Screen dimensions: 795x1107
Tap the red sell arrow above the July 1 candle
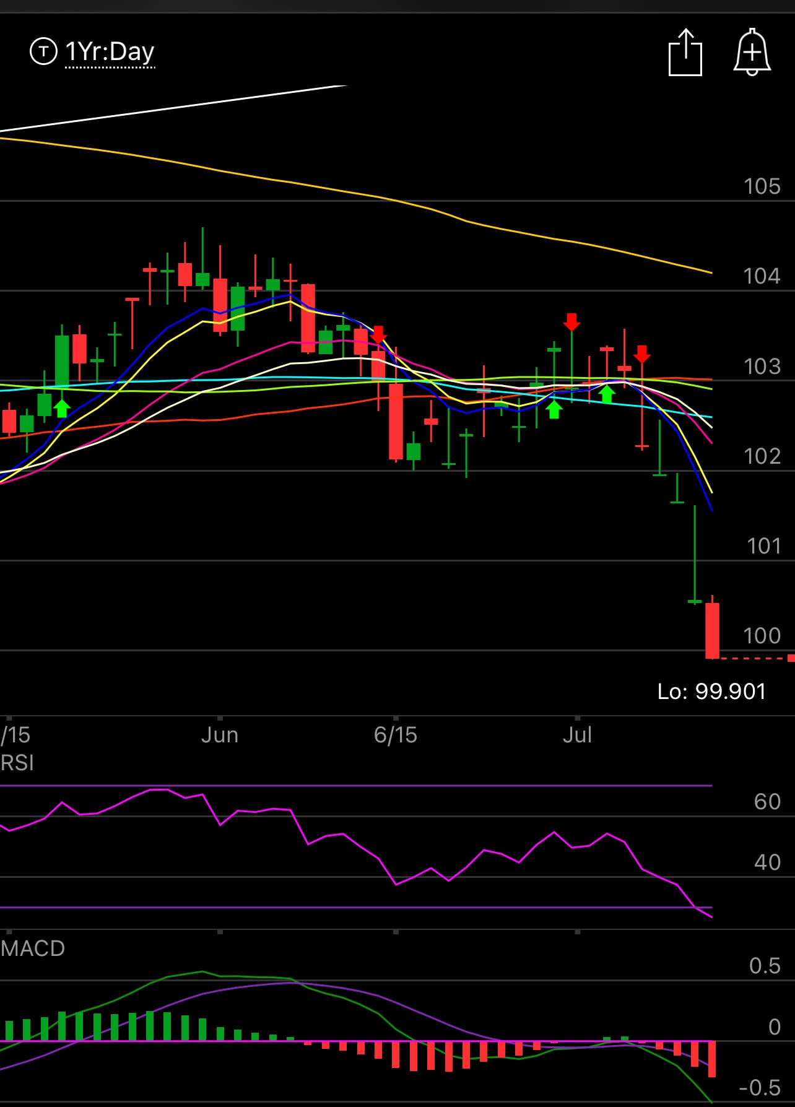click(571, 322)
